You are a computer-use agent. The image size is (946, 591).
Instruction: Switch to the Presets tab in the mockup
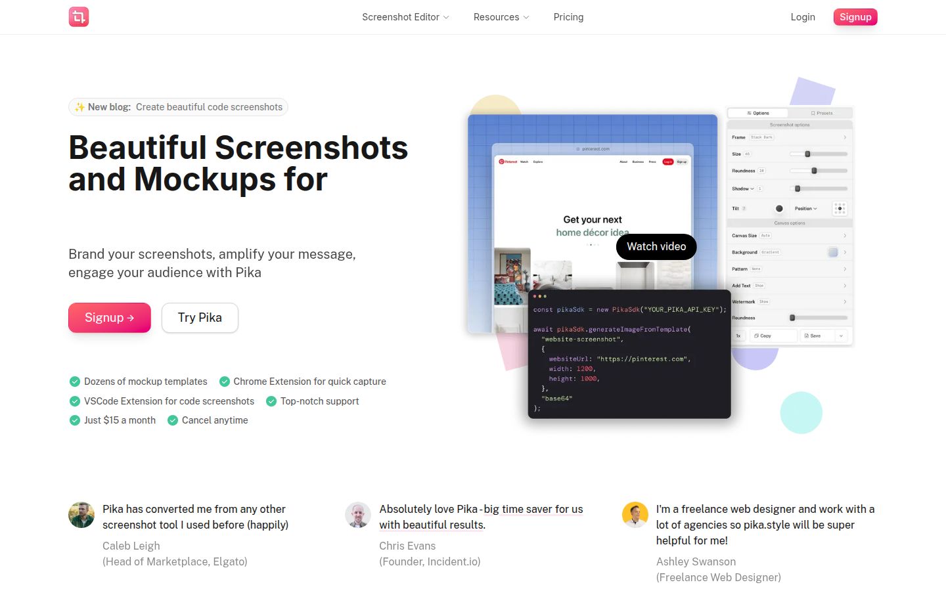[x=821, y=113]
